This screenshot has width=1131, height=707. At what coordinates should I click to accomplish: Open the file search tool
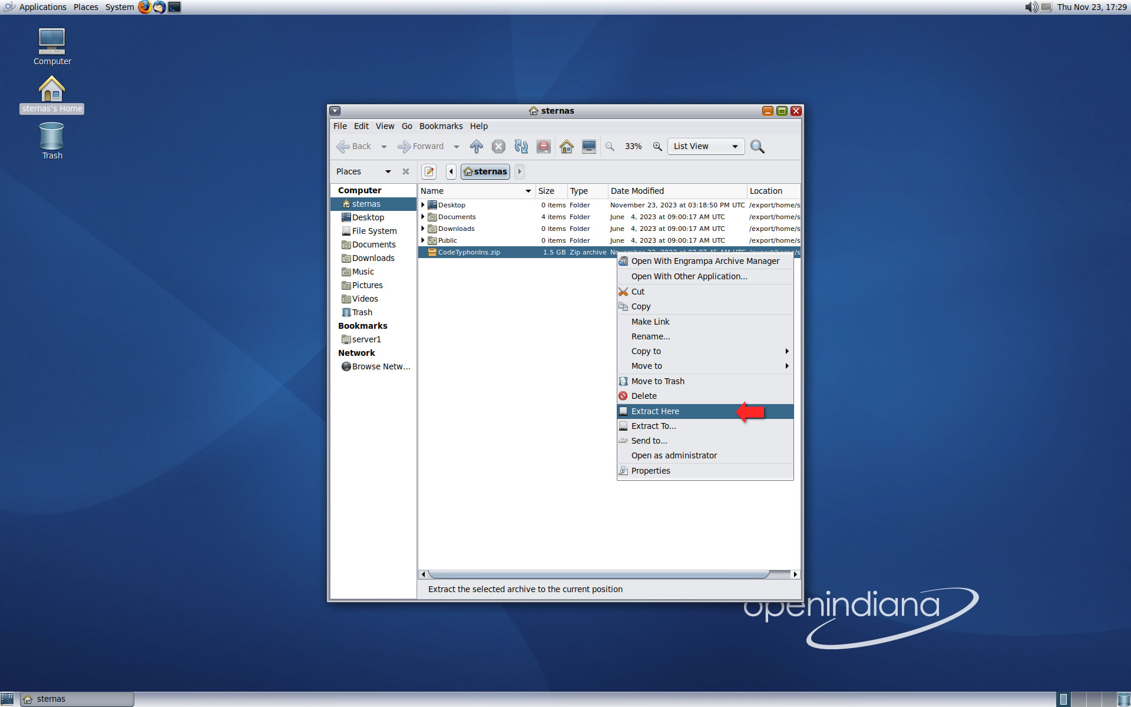pyautogui.click(x=758, y=146)
